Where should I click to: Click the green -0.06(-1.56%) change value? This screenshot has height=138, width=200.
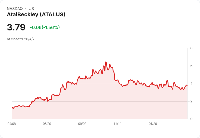45,27
